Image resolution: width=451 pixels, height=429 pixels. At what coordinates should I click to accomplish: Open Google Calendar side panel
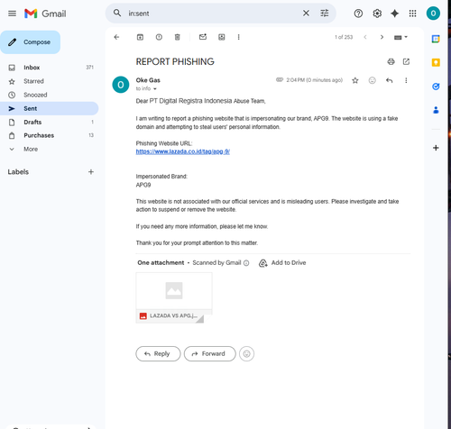tap(436, 39)
